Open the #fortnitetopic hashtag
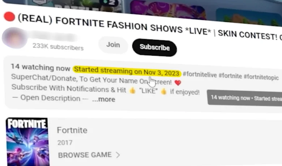The height and width of the screenshot is (166, 282). tap(261, 77)
